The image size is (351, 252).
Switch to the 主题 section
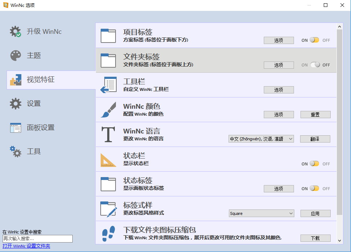click(x=51, y=55)
